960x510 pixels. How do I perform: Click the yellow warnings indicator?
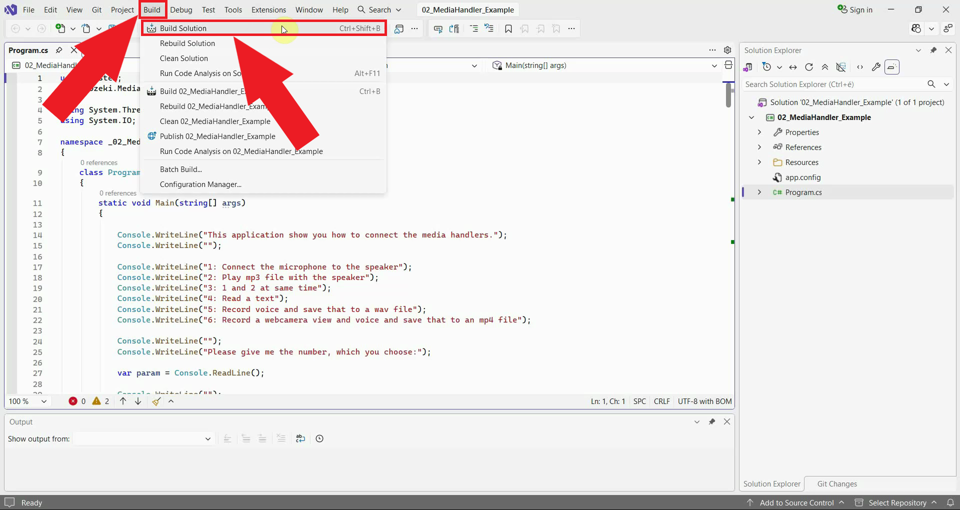[x=100, y=401]
